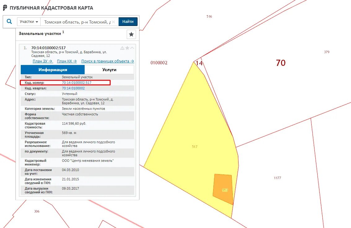This screenshot has height=228, width=351.
Task: Click engineer value ООО "Центр межевания земель"
Action: tap(88, 161)
